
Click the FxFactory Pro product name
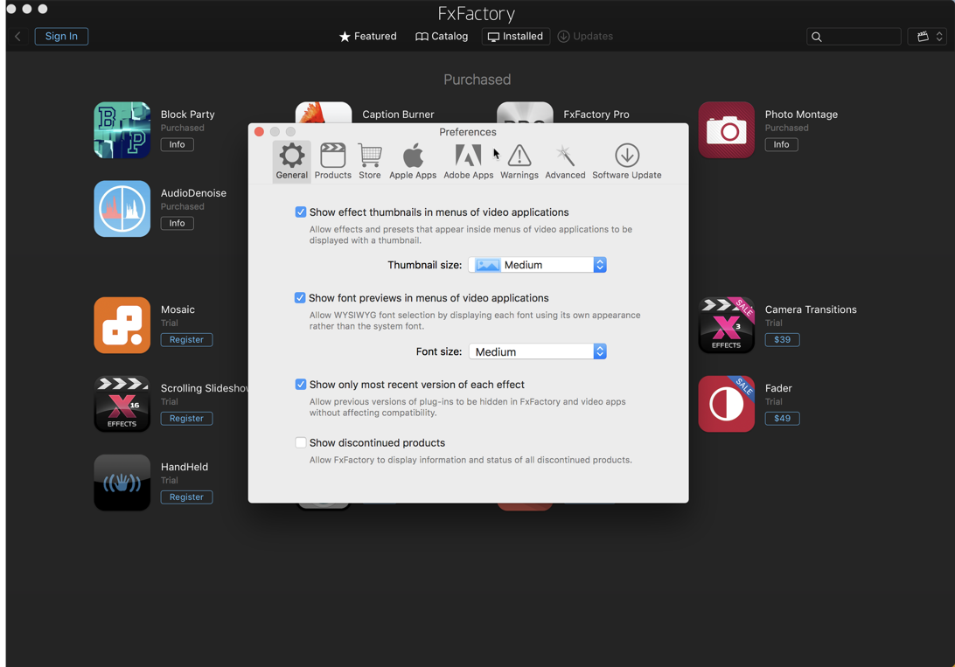pos(596,115)
